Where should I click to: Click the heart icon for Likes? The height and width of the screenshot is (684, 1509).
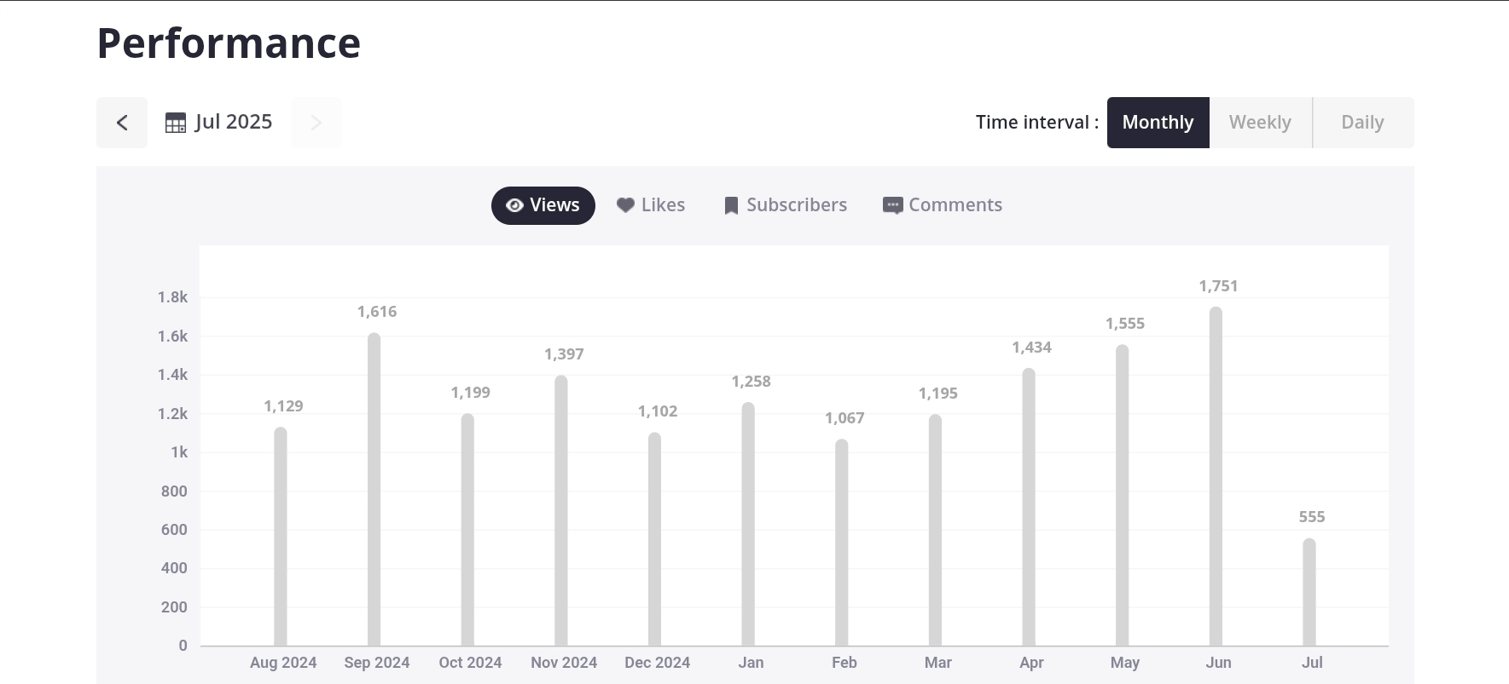(625, 205)
